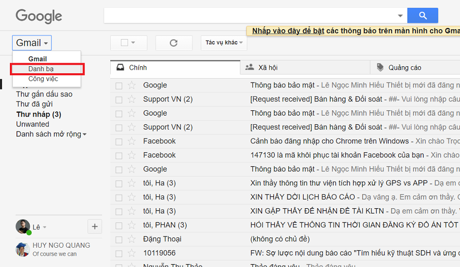Open the third Google Thông báo bảo mật email
Screen dimensions: 460x267
tap(285, 169)
